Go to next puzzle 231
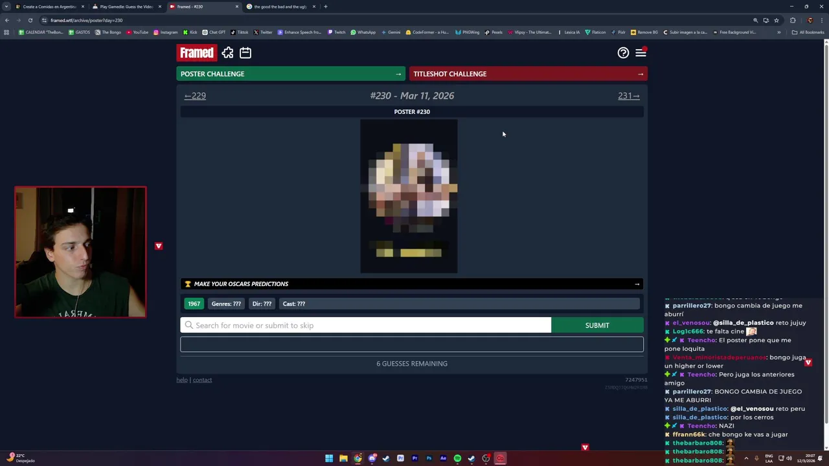The width and height of the screenshot is (829, 466). tap(628, 96)
